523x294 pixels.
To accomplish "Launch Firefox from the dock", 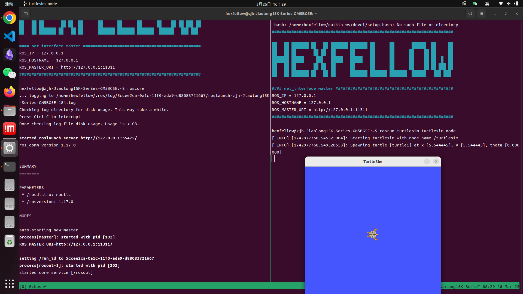I will point(10,92).
